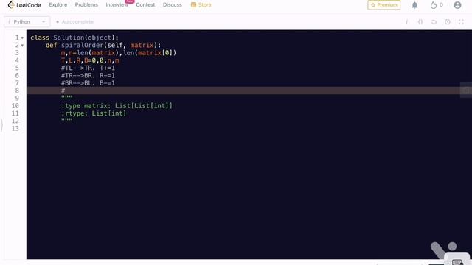This screenshot has width=472, height=265.
Task: Click the 'T,L,R,B=0,0,n,m' line
Action: pos(90,60)
